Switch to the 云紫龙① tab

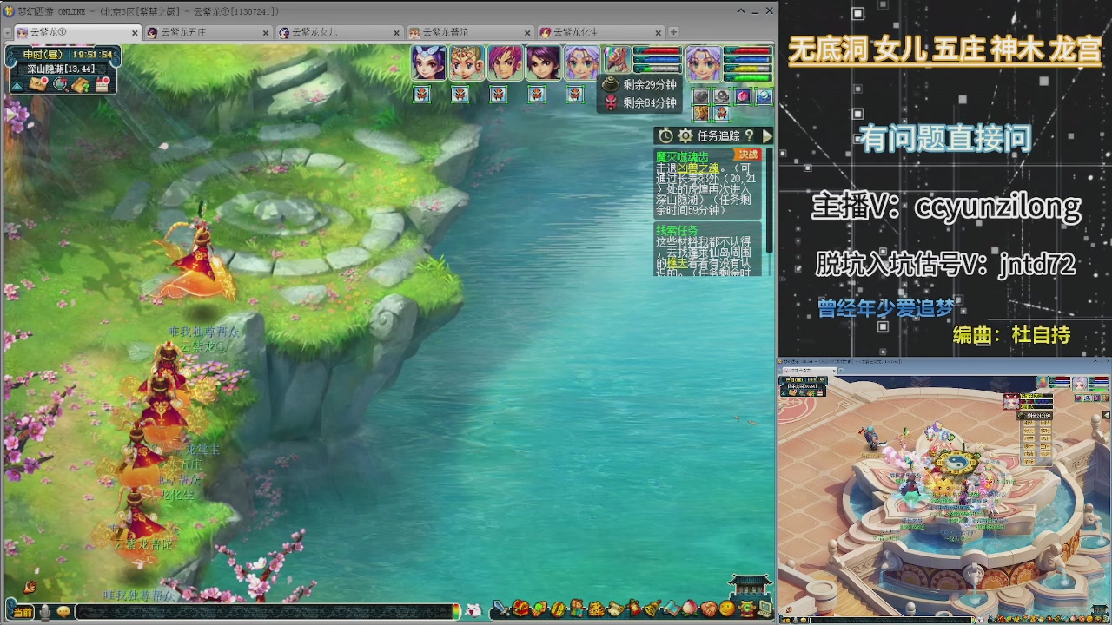(77, 32)
